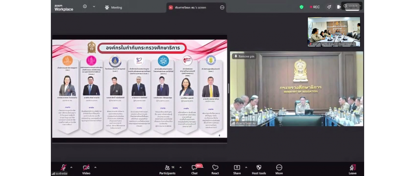Expand audio options arrow beside microphone
Image resolution: width=415 pixels, height=176 pixels.
click(72, 167)
